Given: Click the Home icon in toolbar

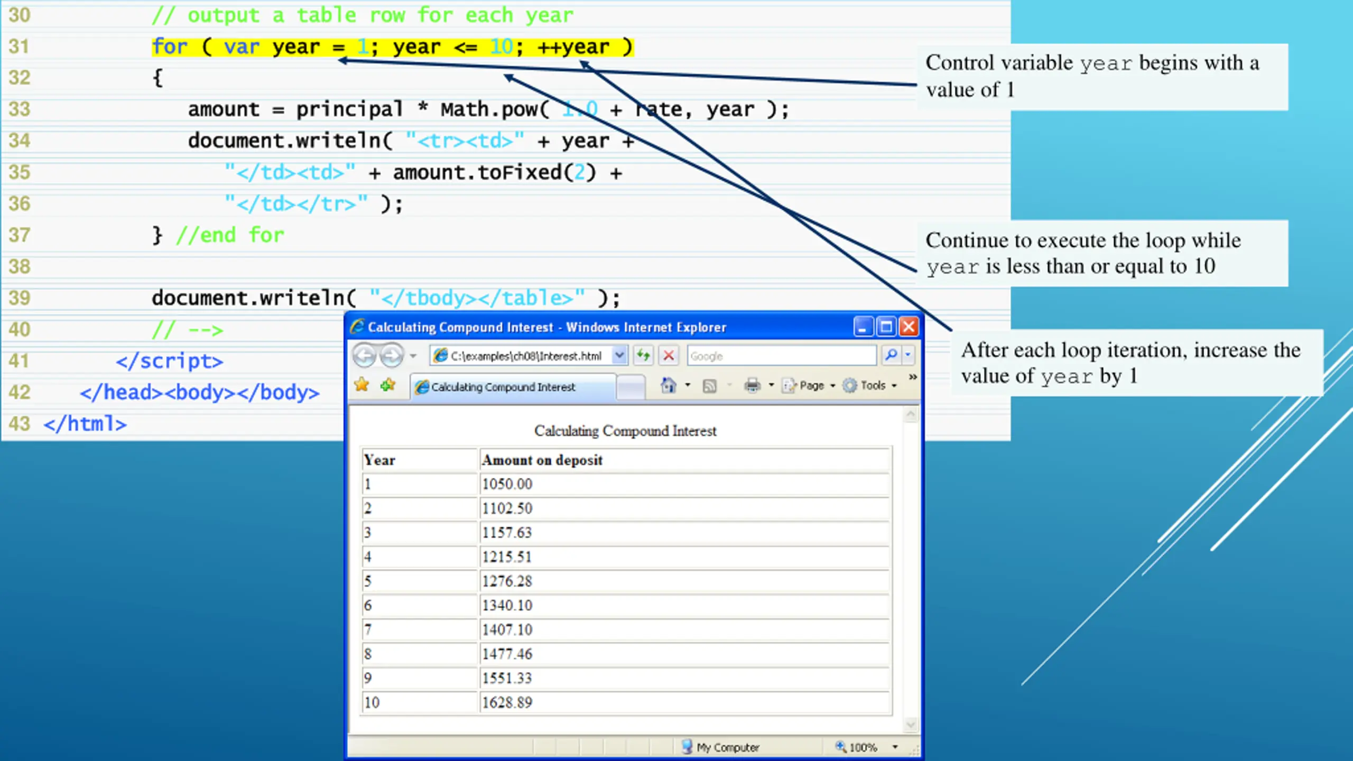Looking at the screenshot, I should [x=669, y=385].
